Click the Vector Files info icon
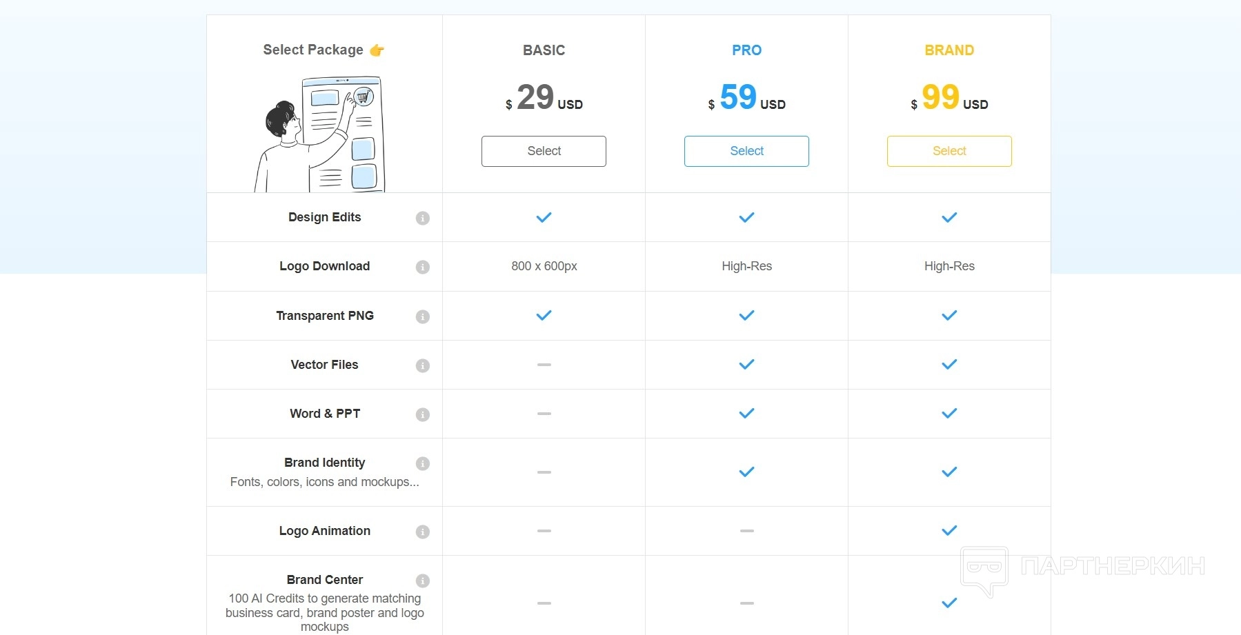This screenshot has height=635, width=1241. click(x=423, y=365)
